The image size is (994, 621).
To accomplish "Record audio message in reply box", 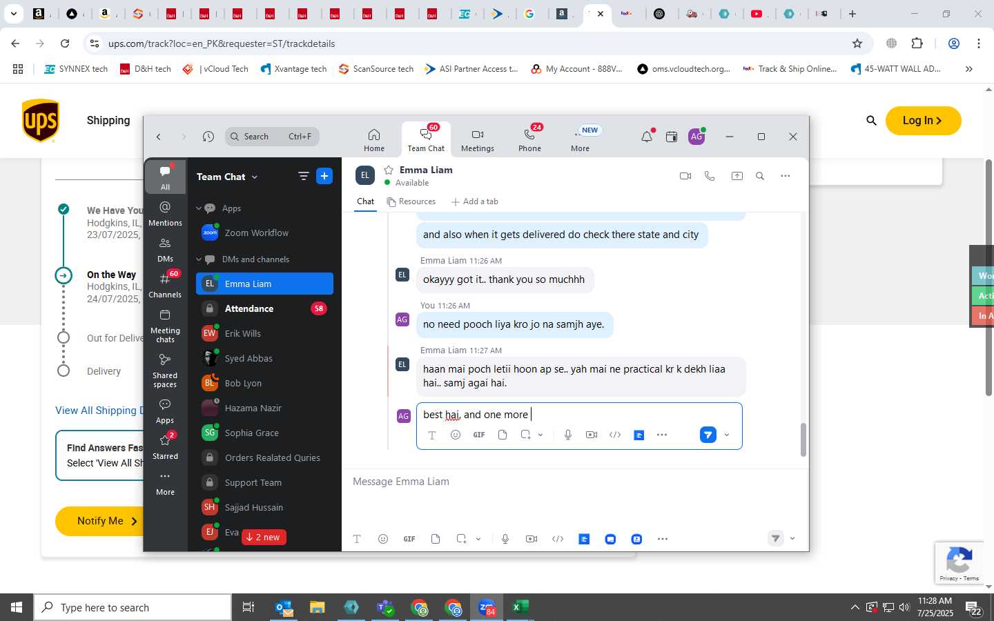I will 568,435.
